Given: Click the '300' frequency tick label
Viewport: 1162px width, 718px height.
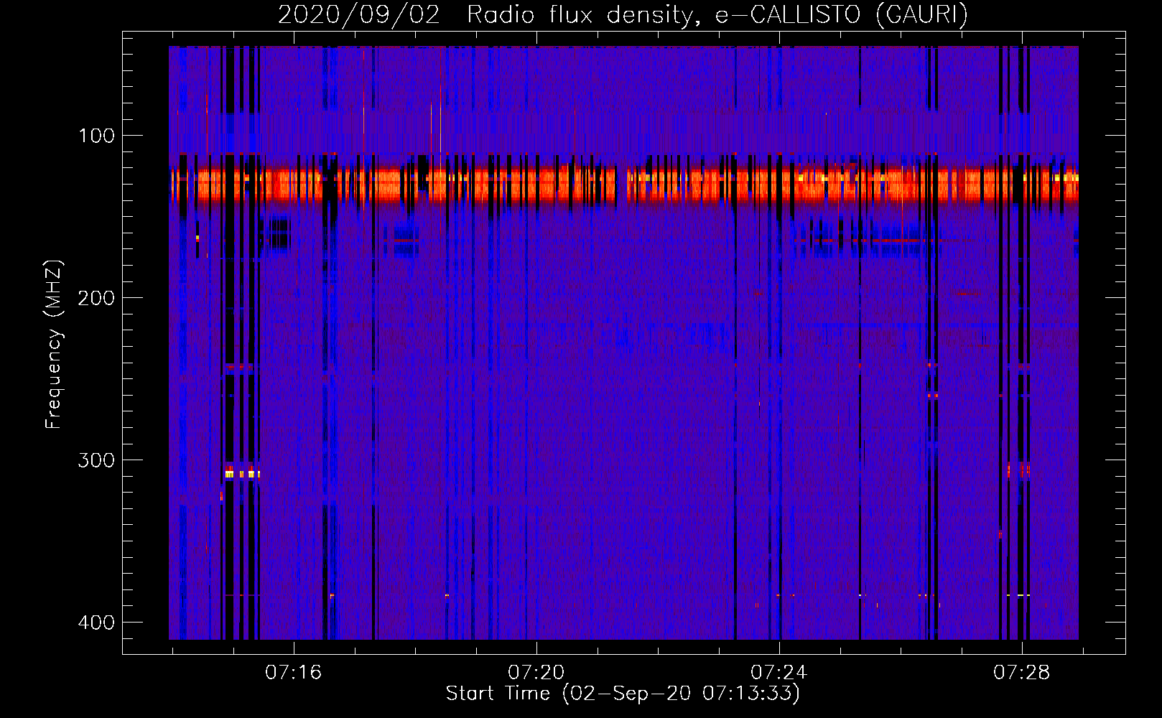Looking at the screenshot, I should click(96, 460).
